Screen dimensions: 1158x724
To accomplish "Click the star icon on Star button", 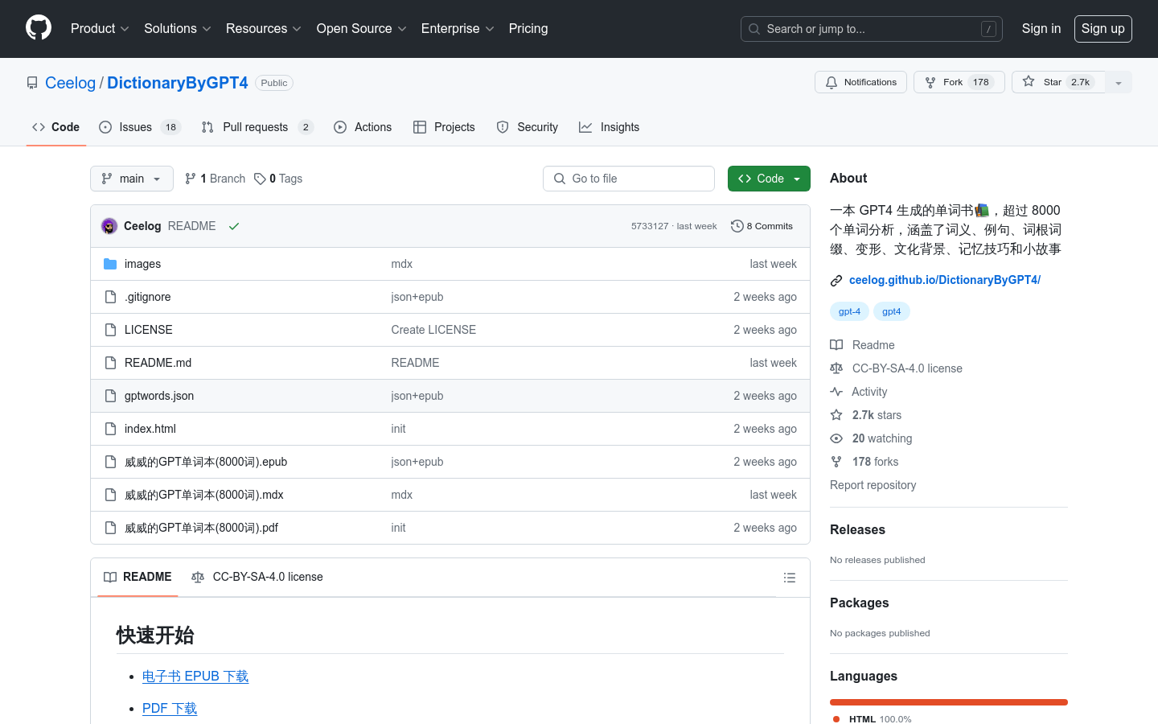I will tap(1029, 81).
